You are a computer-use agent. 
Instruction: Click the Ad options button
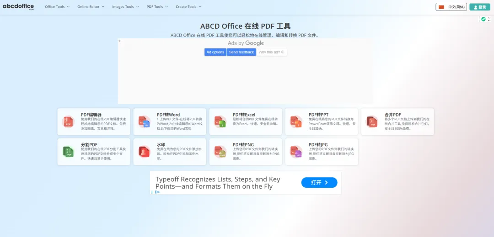[215, 52]
